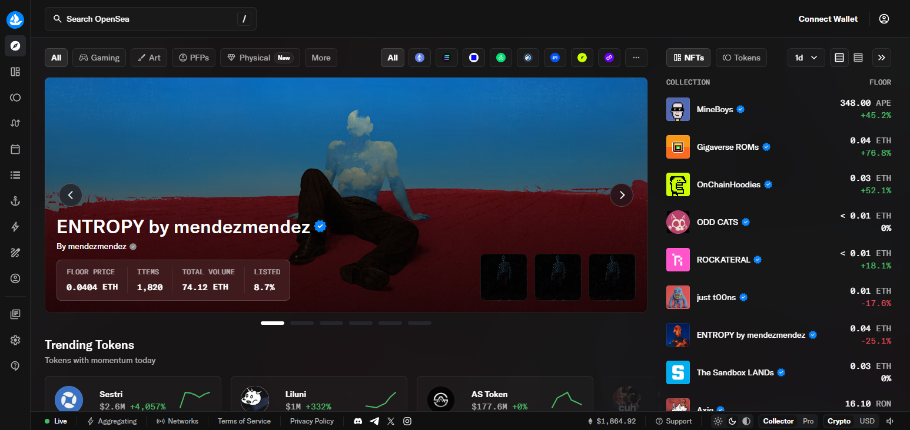Jump to last banner slide indicator
The image size is (910, 430).
[420, 323]
